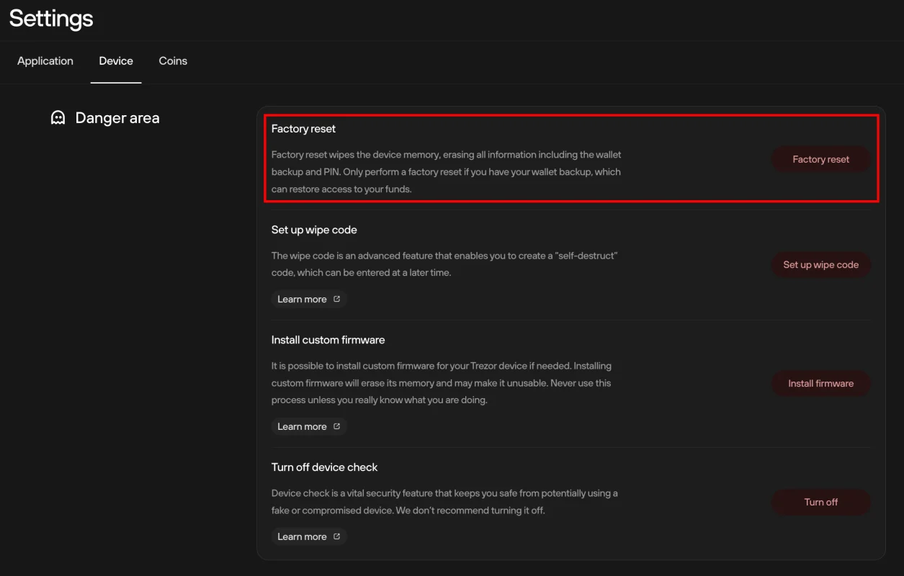Open Learn more under Install custom firmware
This screenshot has width=904, height=576.
(x=309, y=426)
